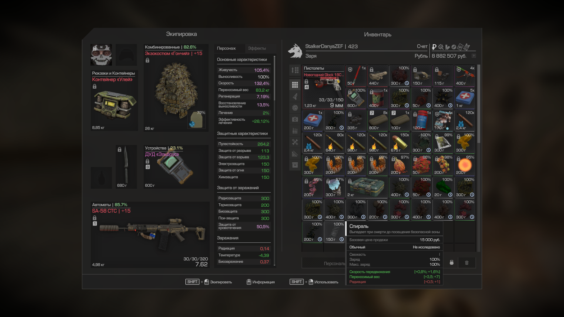This screenshot has height=317, width=564.
Task: Click the Пулестойкость stat value 264,2
Action: pyautogui.click(x=263, y=144)
